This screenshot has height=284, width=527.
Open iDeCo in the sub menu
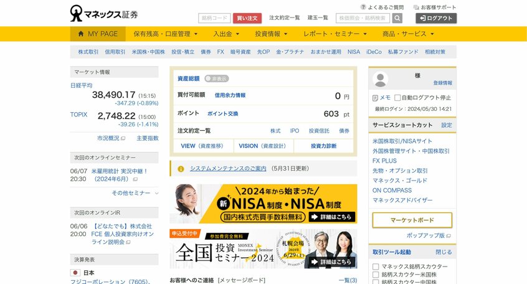pyautogui.click(x=374, y=52)
